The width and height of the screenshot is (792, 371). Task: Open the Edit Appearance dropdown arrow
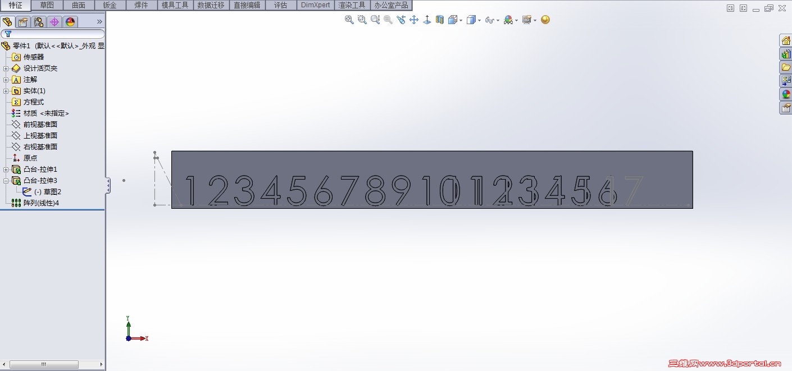coord(516,20)
